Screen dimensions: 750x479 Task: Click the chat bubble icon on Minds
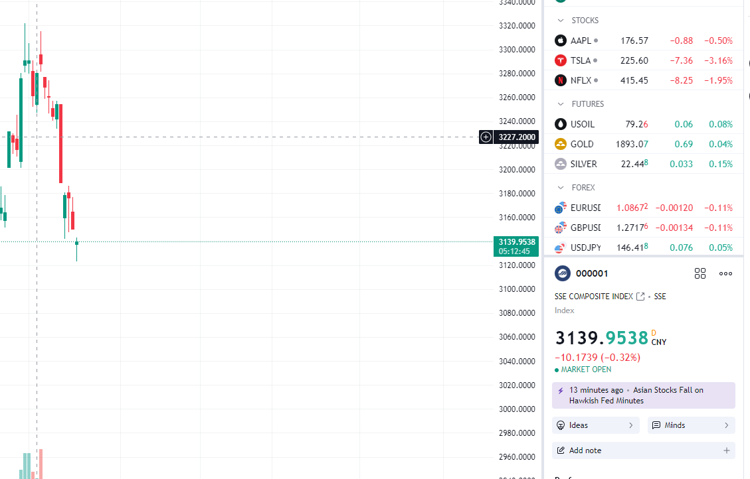(x=656, y=425)
